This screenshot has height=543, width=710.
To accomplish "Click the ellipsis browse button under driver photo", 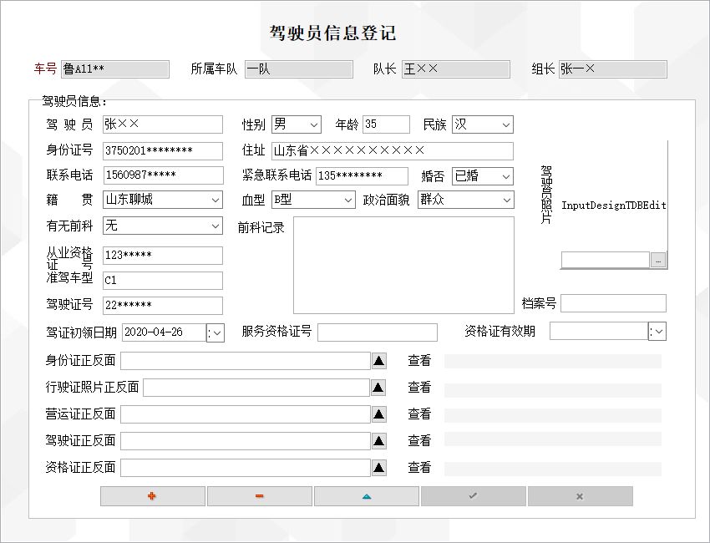I will coord(658,261).
